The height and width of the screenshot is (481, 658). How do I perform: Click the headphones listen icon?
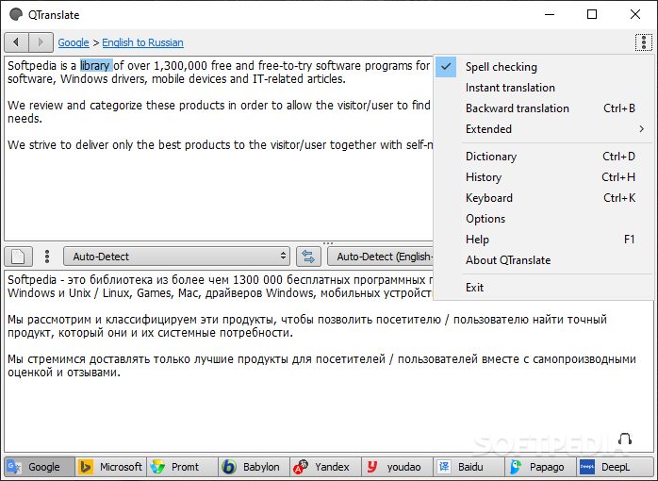tap(625, 439)
